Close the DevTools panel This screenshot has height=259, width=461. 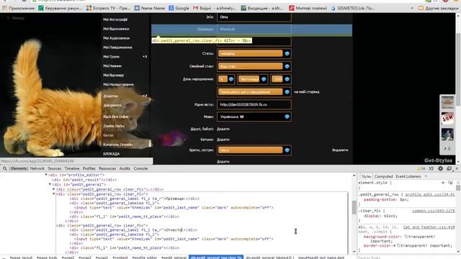point(457,168)
